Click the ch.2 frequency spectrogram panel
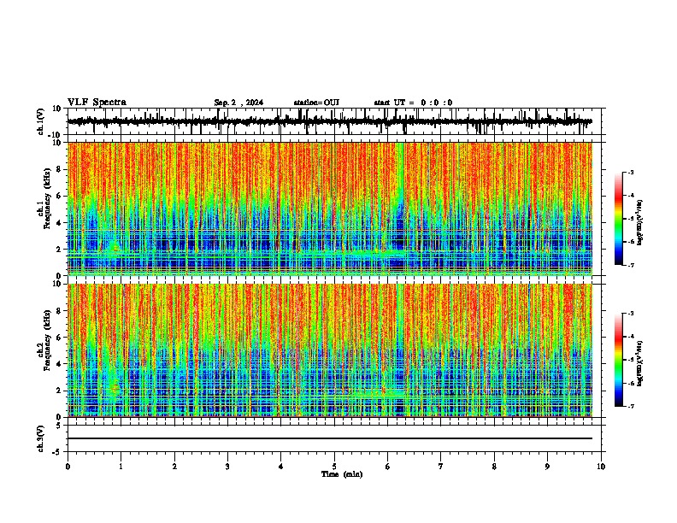The height and width of the screenshot is (523, 677). tap(330, 350)
